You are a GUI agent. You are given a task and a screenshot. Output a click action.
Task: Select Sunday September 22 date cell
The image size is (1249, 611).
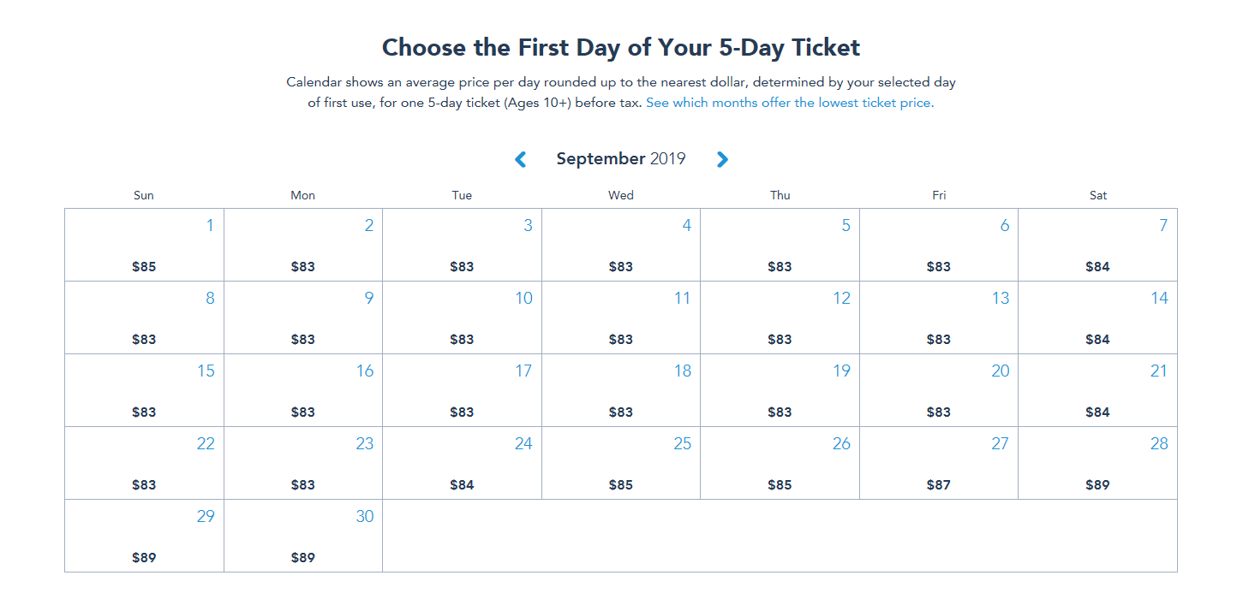coord(144,463)
